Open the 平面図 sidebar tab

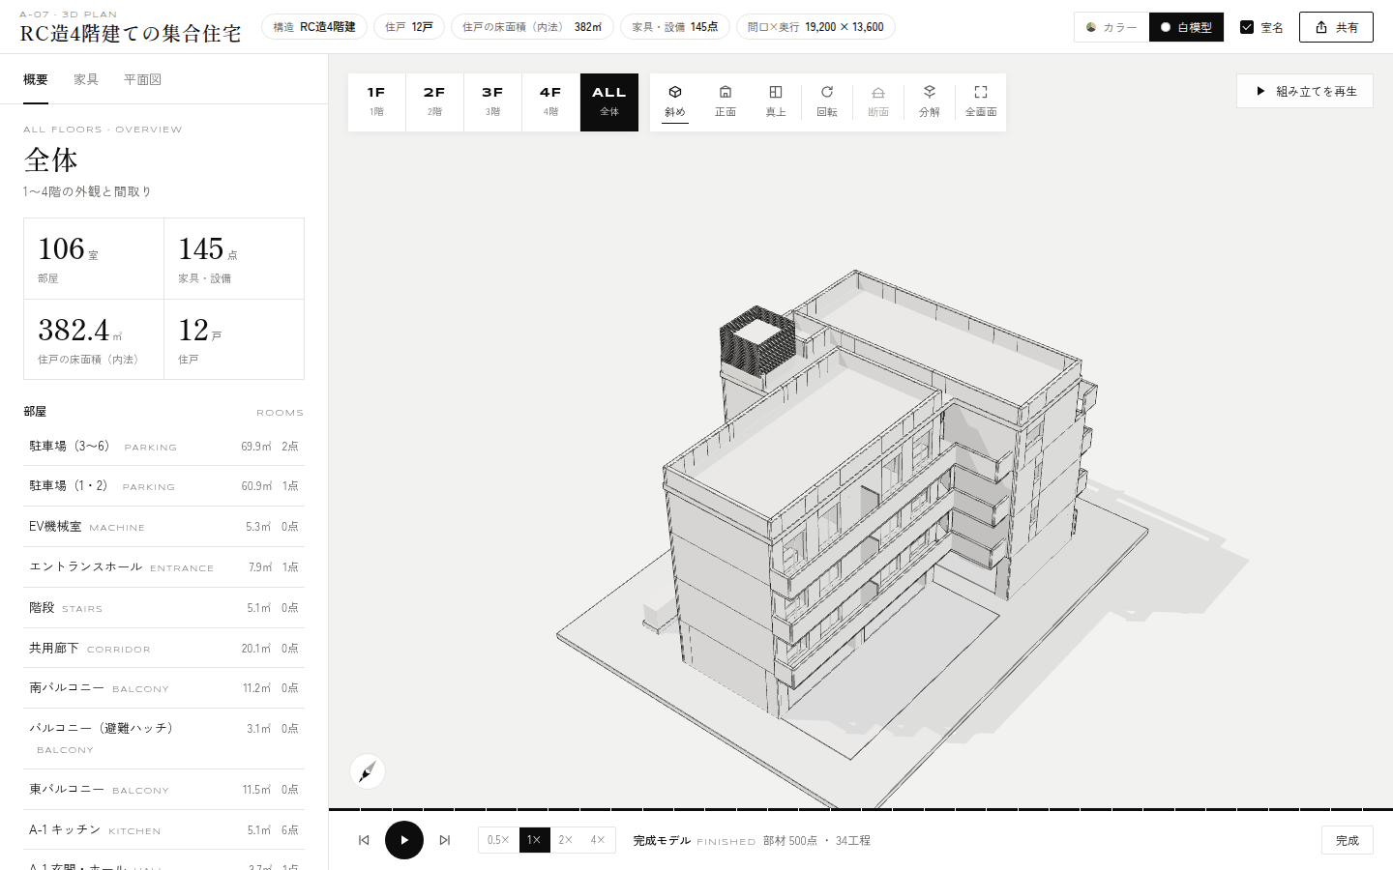tap(142, 79)
